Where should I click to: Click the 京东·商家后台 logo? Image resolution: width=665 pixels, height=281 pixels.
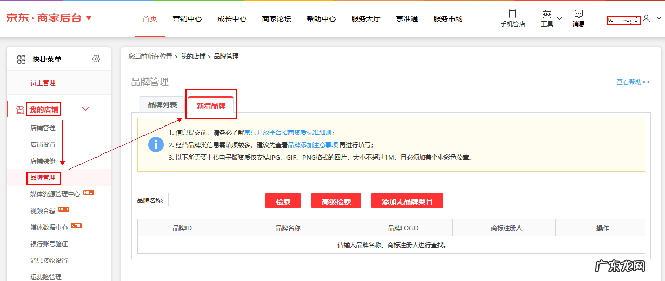tap(44, 18)
